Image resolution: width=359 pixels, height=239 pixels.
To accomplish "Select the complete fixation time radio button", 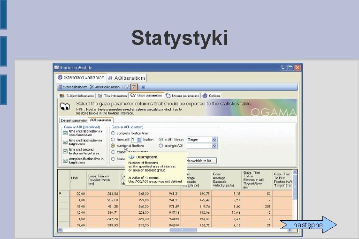I will pyautogui.click(x=113, y=133).
